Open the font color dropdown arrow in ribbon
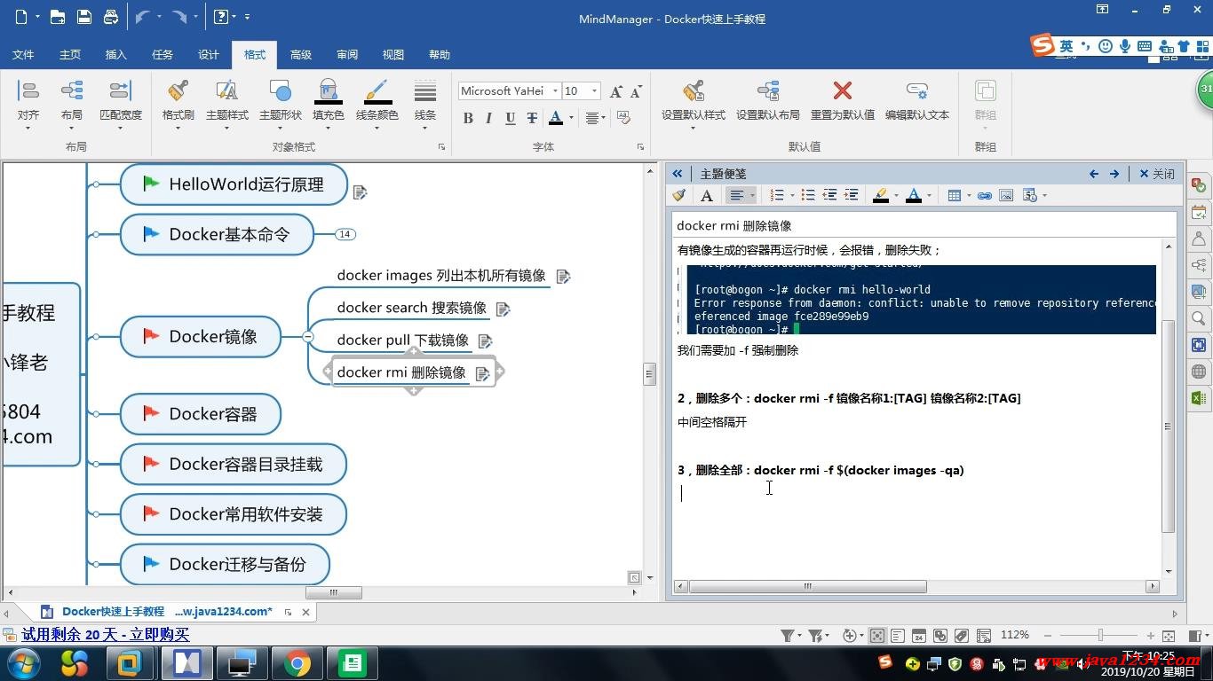 click(571, 118)
